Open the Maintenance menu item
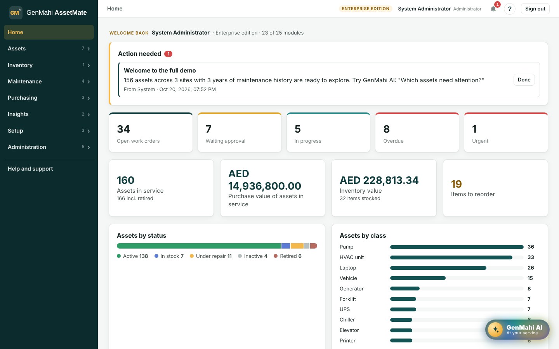Image resolution: width=559 pixels, height=349 pixels. [x=49, y=81]
